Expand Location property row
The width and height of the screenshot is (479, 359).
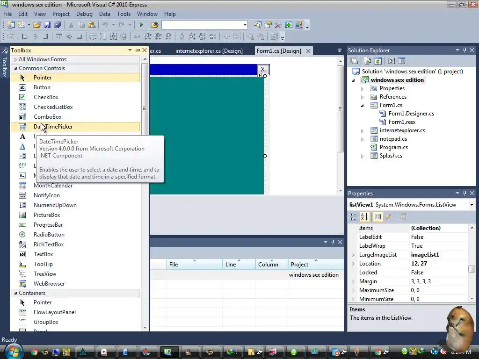point(353,264)
